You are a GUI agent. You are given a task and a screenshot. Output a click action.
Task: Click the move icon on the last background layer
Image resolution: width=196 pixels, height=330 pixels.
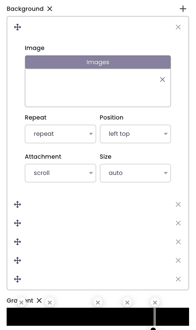(x=17, y=279)
